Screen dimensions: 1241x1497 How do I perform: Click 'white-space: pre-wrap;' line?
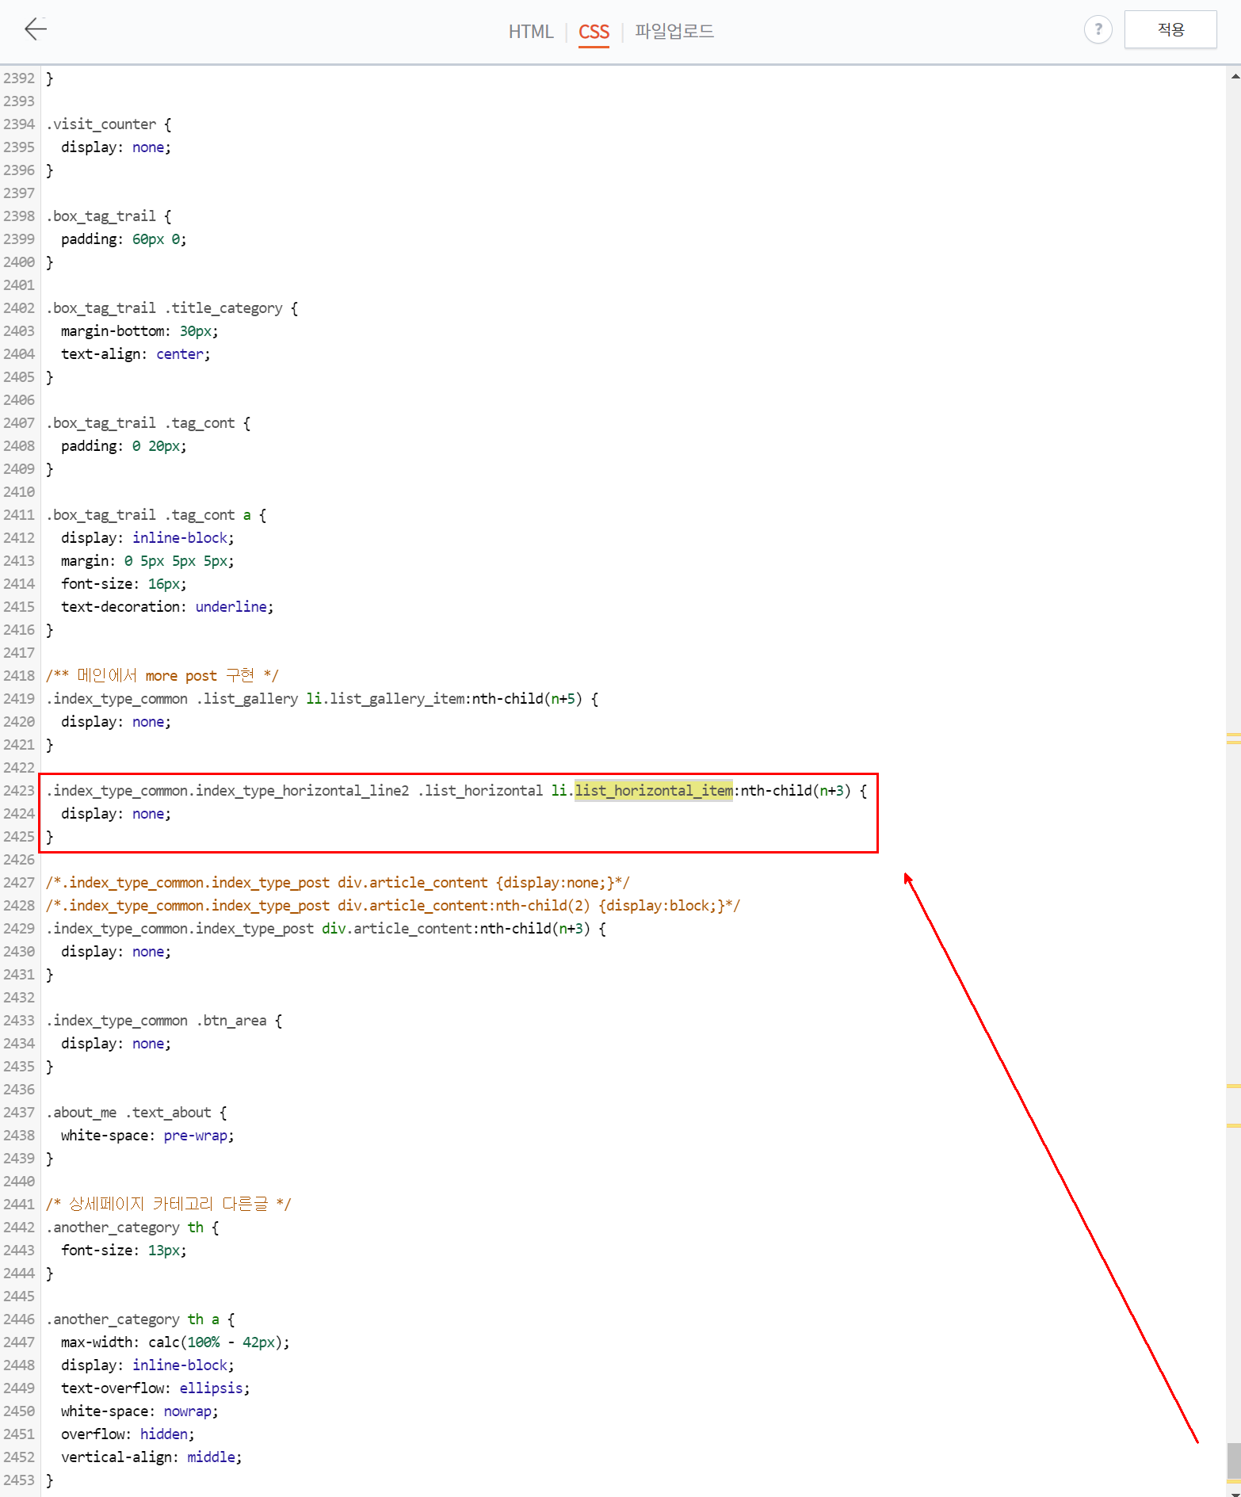147,1136
